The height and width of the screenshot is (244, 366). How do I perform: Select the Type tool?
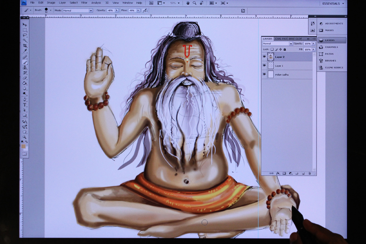click(25, 105)
